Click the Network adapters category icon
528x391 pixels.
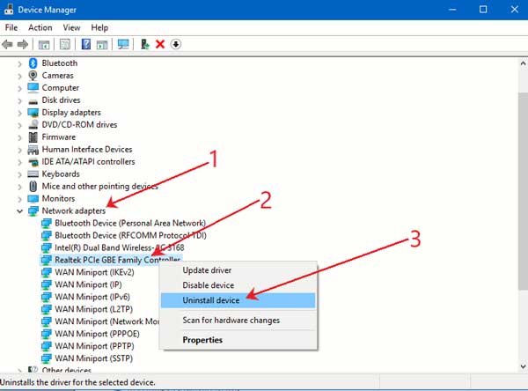(x=33, y=211)
